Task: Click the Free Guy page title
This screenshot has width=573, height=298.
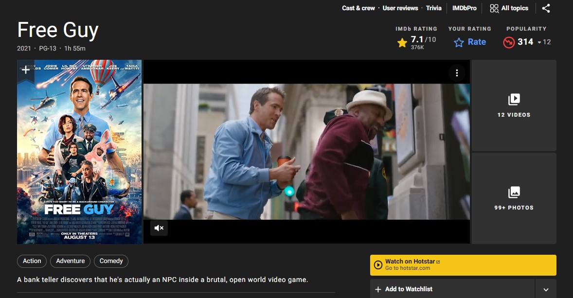Action: click(58, 30)
